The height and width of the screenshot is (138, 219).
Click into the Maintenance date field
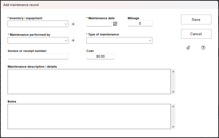(99, 24)
